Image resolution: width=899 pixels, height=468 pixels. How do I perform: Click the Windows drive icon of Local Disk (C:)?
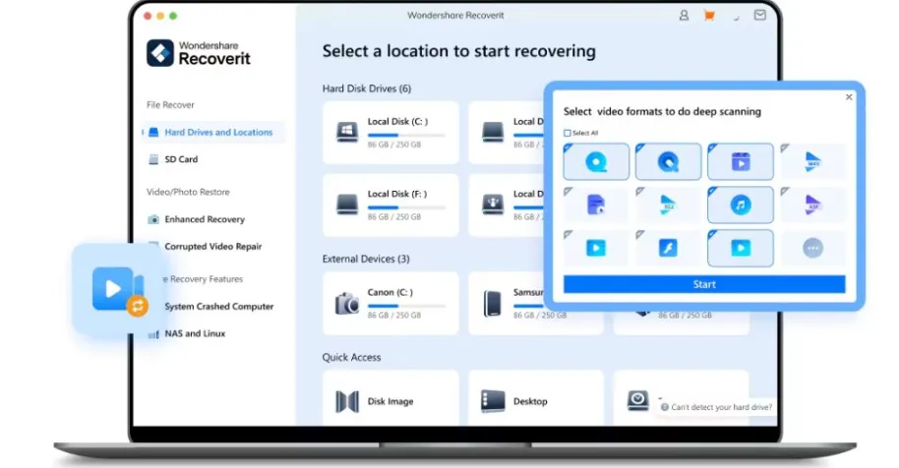point(347,133)
